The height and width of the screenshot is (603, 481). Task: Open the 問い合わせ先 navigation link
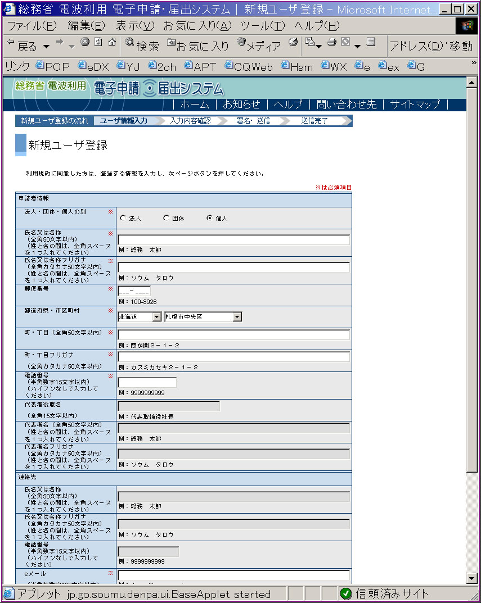[x=347, y=104]
